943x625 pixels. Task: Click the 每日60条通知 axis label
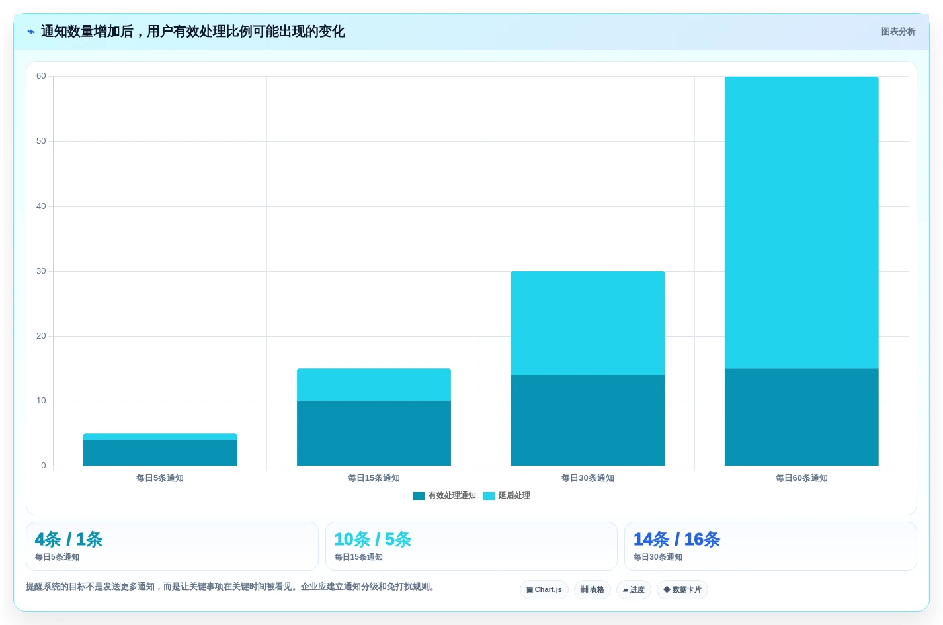[x=801, y=478]
